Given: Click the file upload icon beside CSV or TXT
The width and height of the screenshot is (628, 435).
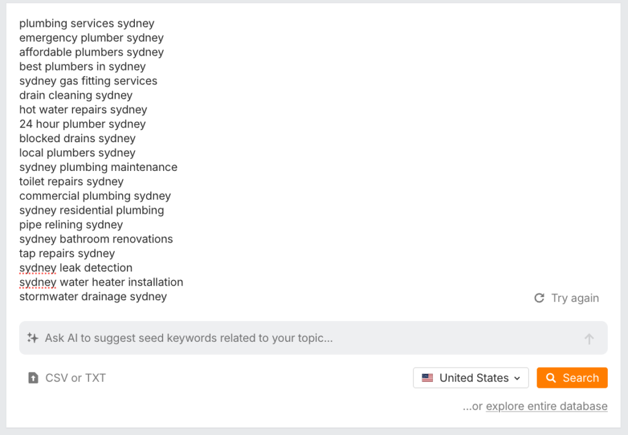Looking at the screenshot, I should click(x=33, y=378).
